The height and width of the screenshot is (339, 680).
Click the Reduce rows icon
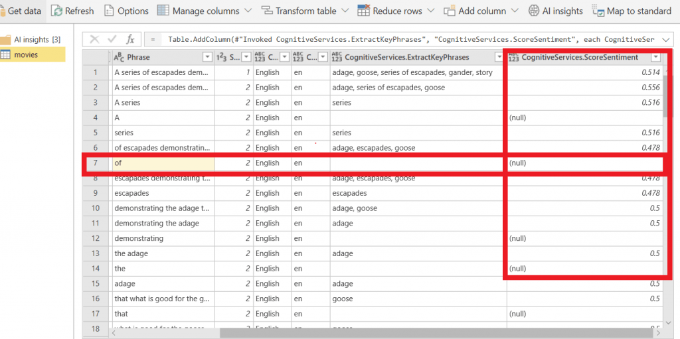363,11
